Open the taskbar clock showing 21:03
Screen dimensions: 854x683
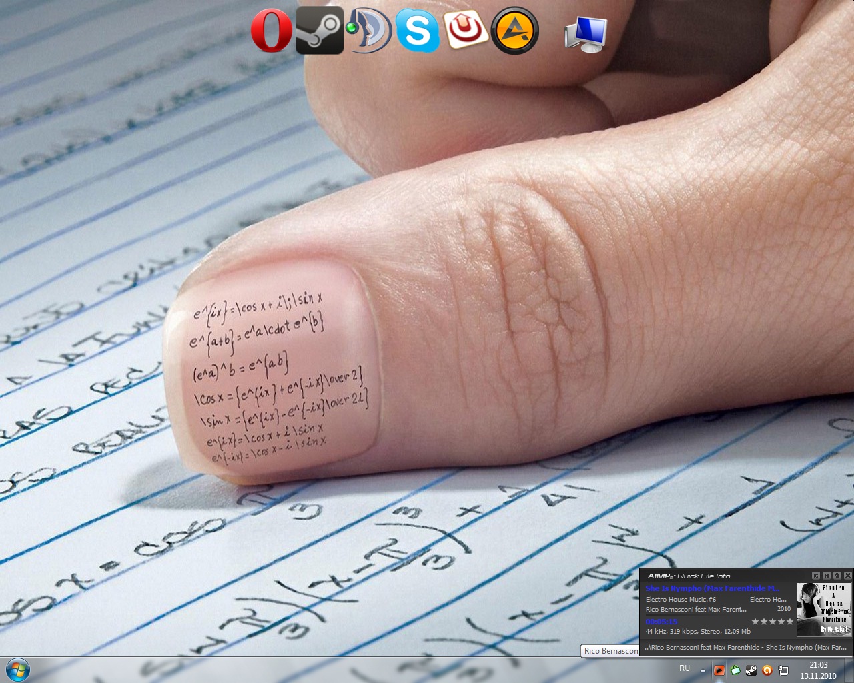click(x=818, y=670)
